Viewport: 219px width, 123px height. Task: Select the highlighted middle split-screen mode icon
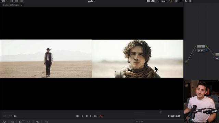click(16, 1)
